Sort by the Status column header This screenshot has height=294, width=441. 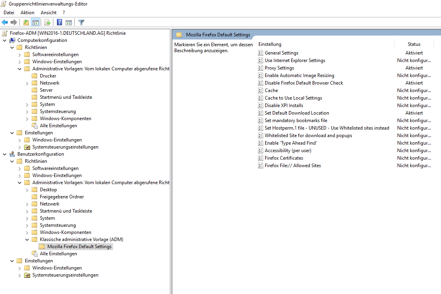[x=414, y=44]
